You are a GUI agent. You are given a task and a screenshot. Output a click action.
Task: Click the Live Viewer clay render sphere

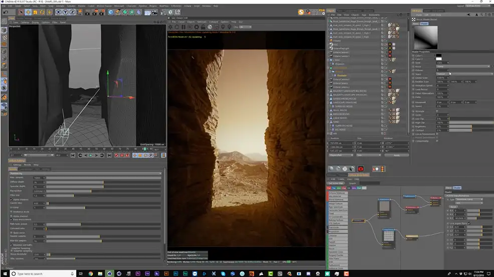point(210,27)
